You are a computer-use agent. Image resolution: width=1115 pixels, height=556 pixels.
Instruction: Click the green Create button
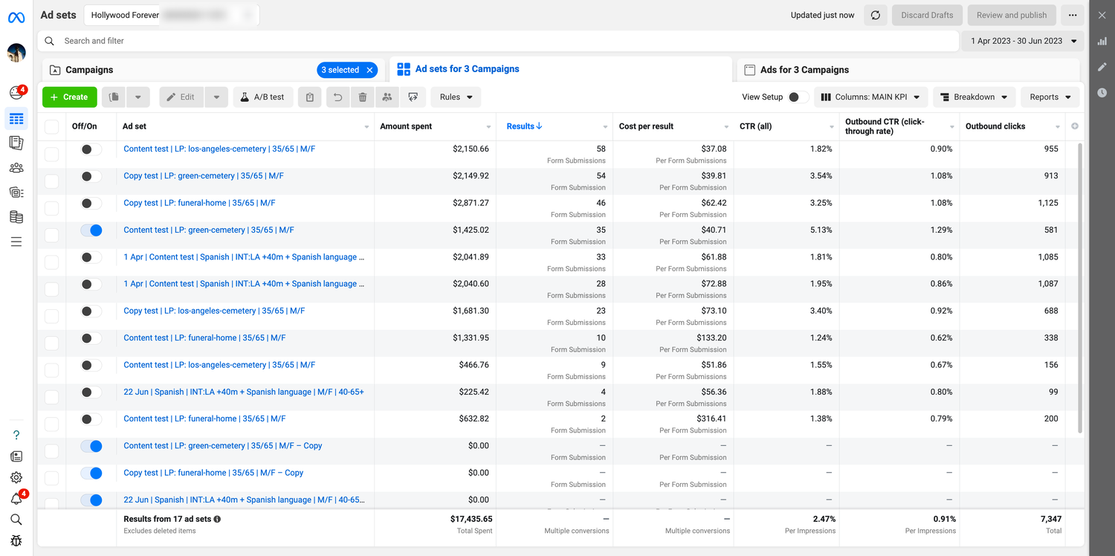tap(70, 97)
